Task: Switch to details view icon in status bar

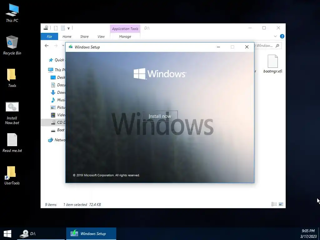Action: pos(274,204)
